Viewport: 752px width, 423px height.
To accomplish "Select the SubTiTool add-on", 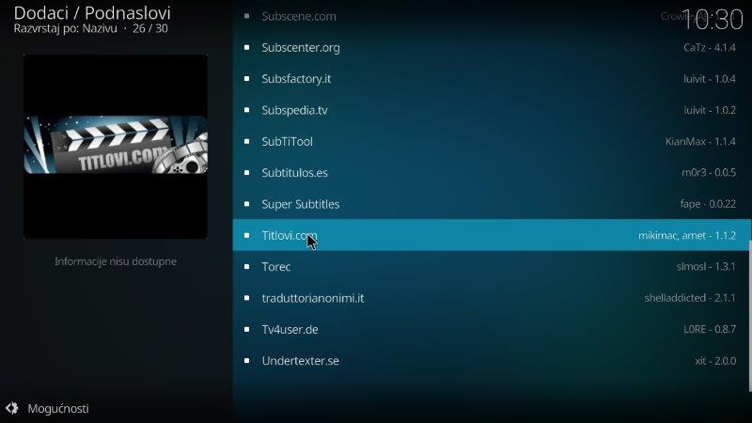I will (x=492, y=142).
